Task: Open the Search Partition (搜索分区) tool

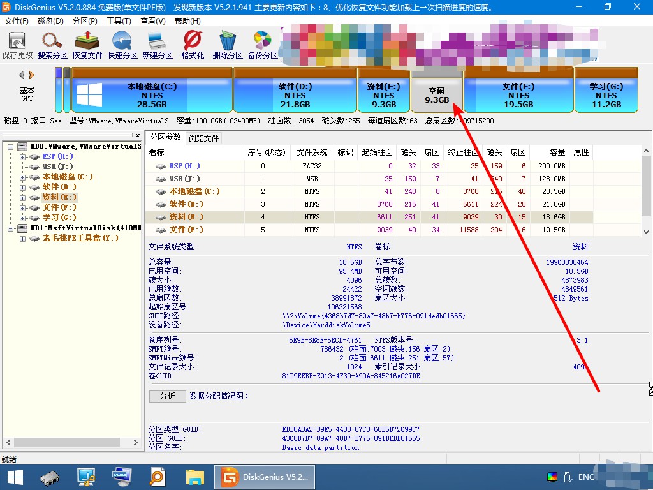Action: pos(52,45)
